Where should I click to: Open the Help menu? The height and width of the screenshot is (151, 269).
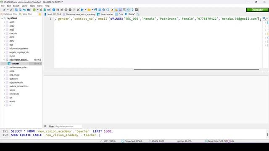[47, 6]
